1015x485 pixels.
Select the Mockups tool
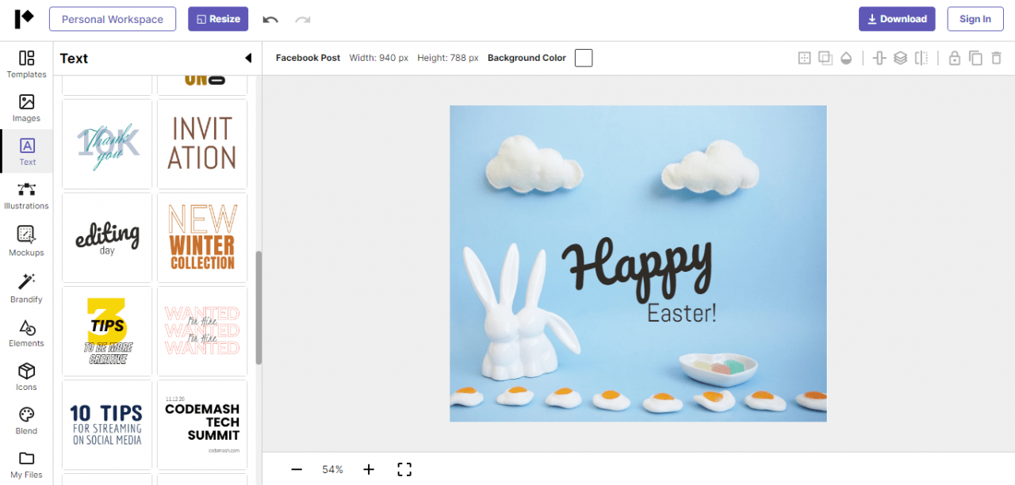pos(26,242)
